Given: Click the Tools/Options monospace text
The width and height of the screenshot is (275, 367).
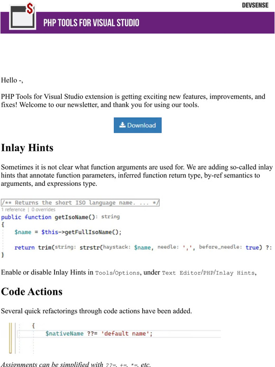Looking at the screenshot, I should [117, 273].
